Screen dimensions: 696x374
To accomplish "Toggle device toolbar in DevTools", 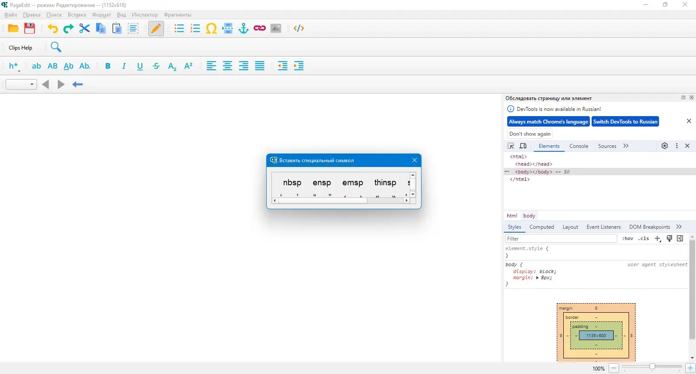I will (x=523, y=146).
